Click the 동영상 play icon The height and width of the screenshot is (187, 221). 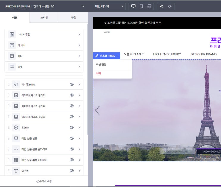(x=16, y=128)
